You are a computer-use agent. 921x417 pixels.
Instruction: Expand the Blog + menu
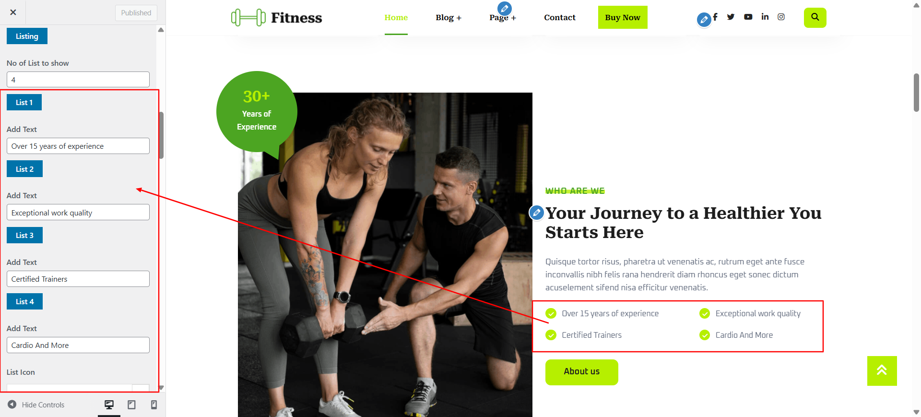[x=448, y=18]
